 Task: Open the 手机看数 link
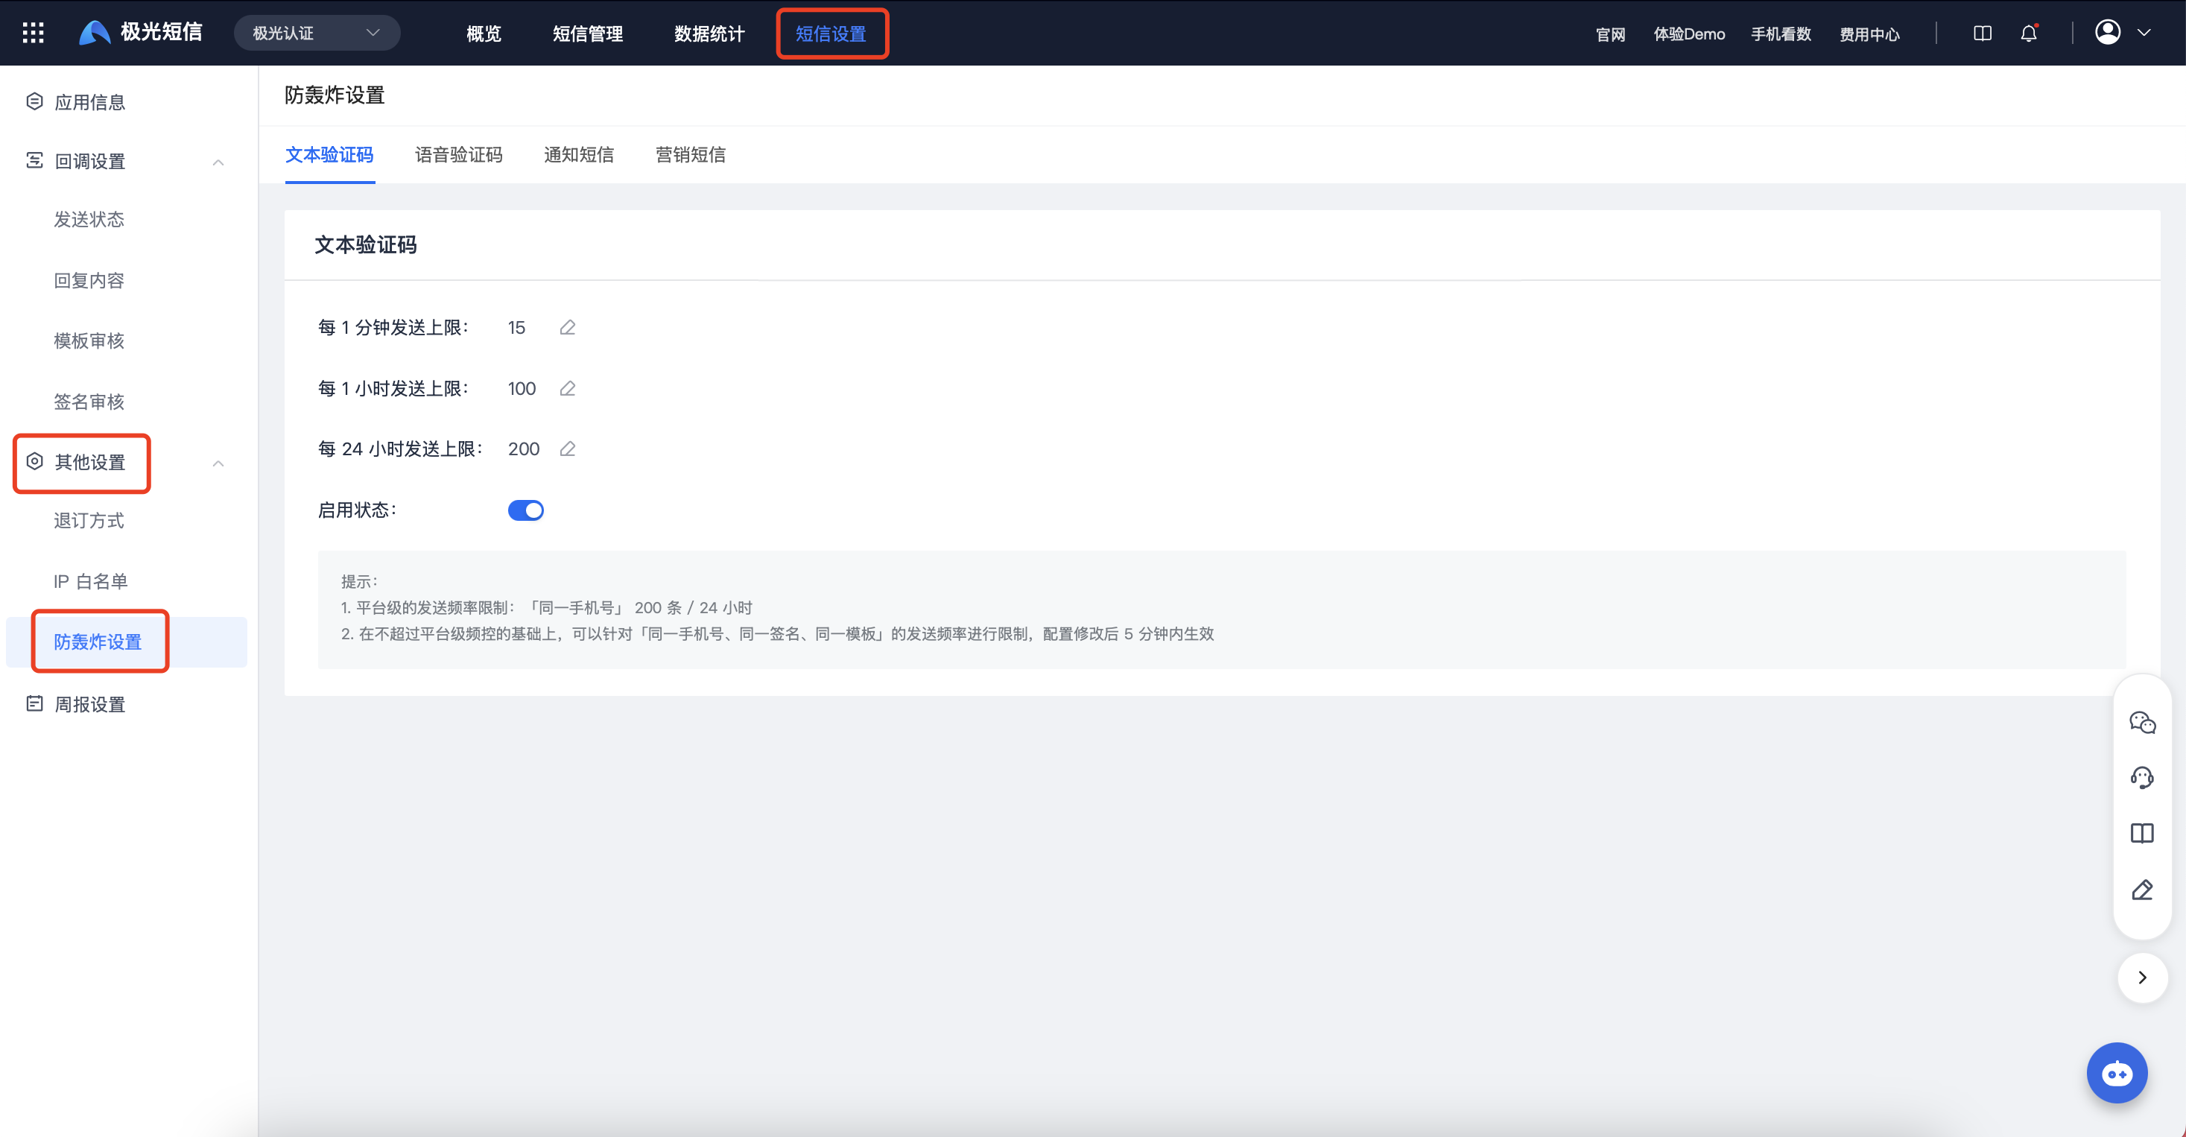click(1781, 34)
